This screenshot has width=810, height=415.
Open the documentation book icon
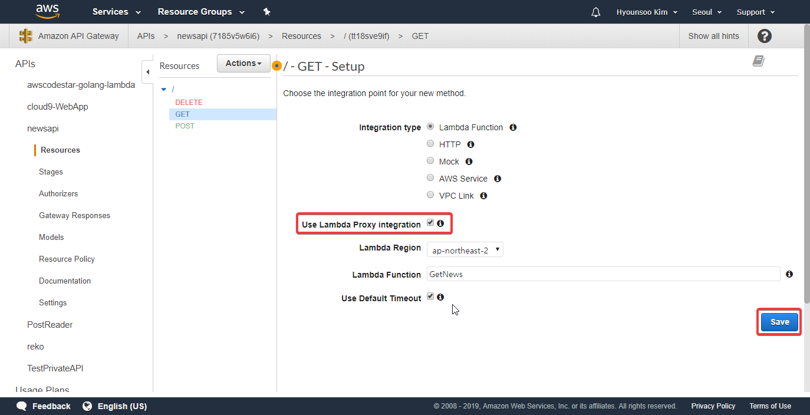pos(759,61)
